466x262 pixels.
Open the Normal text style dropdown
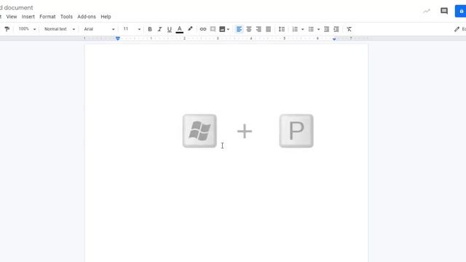click(60, 29)
